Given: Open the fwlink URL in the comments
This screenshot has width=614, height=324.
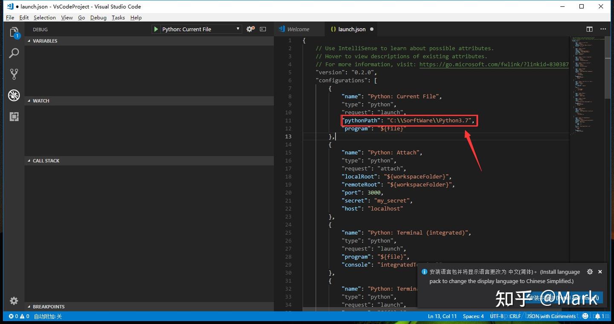Looking at the screenshot, I should point(495,64).
